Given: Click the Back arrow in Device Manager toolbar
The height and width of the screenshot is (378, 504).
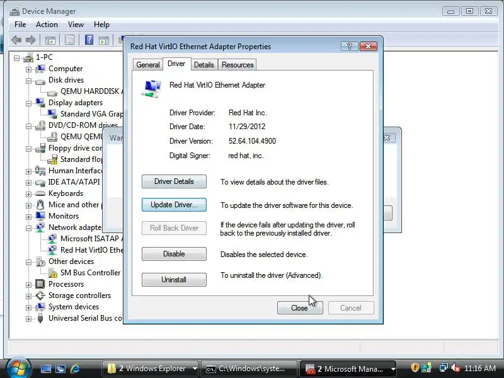Looking at the screenshot, I should 16,40.
